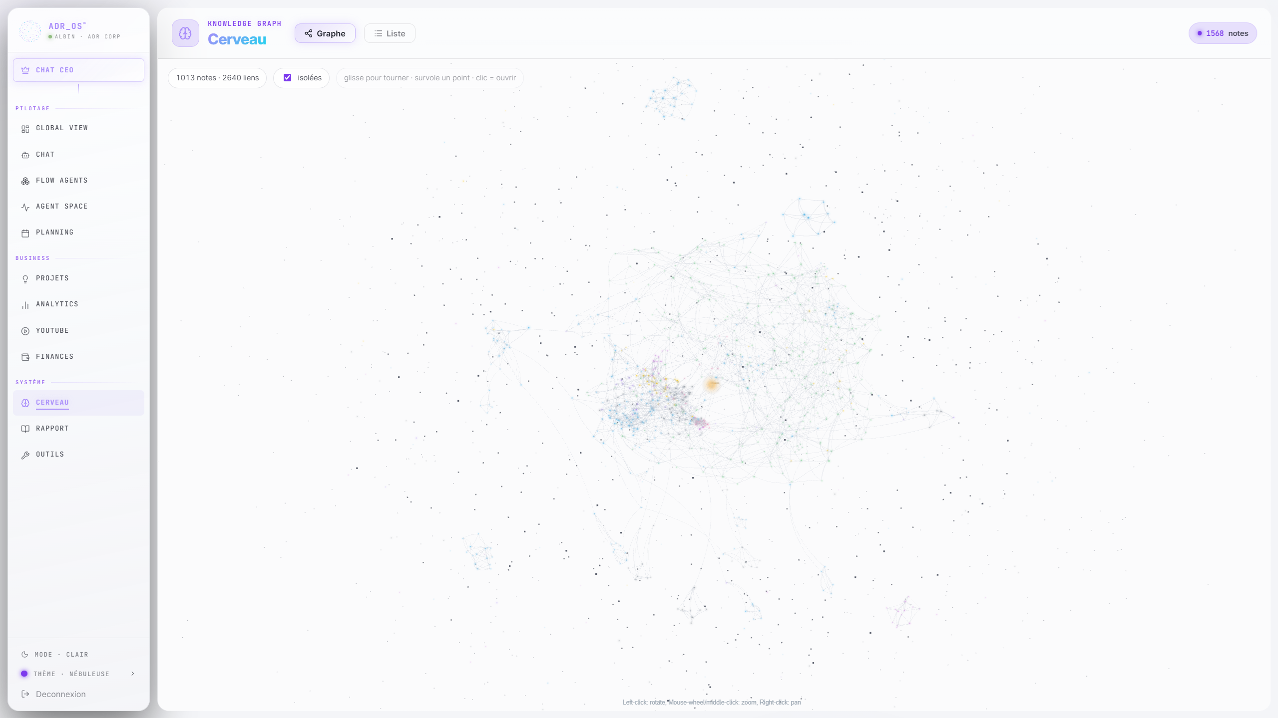This screenshot has width=1278, height=718.
Task: Click the orange highlighted node in graph
Action: (x=712, y=384)
